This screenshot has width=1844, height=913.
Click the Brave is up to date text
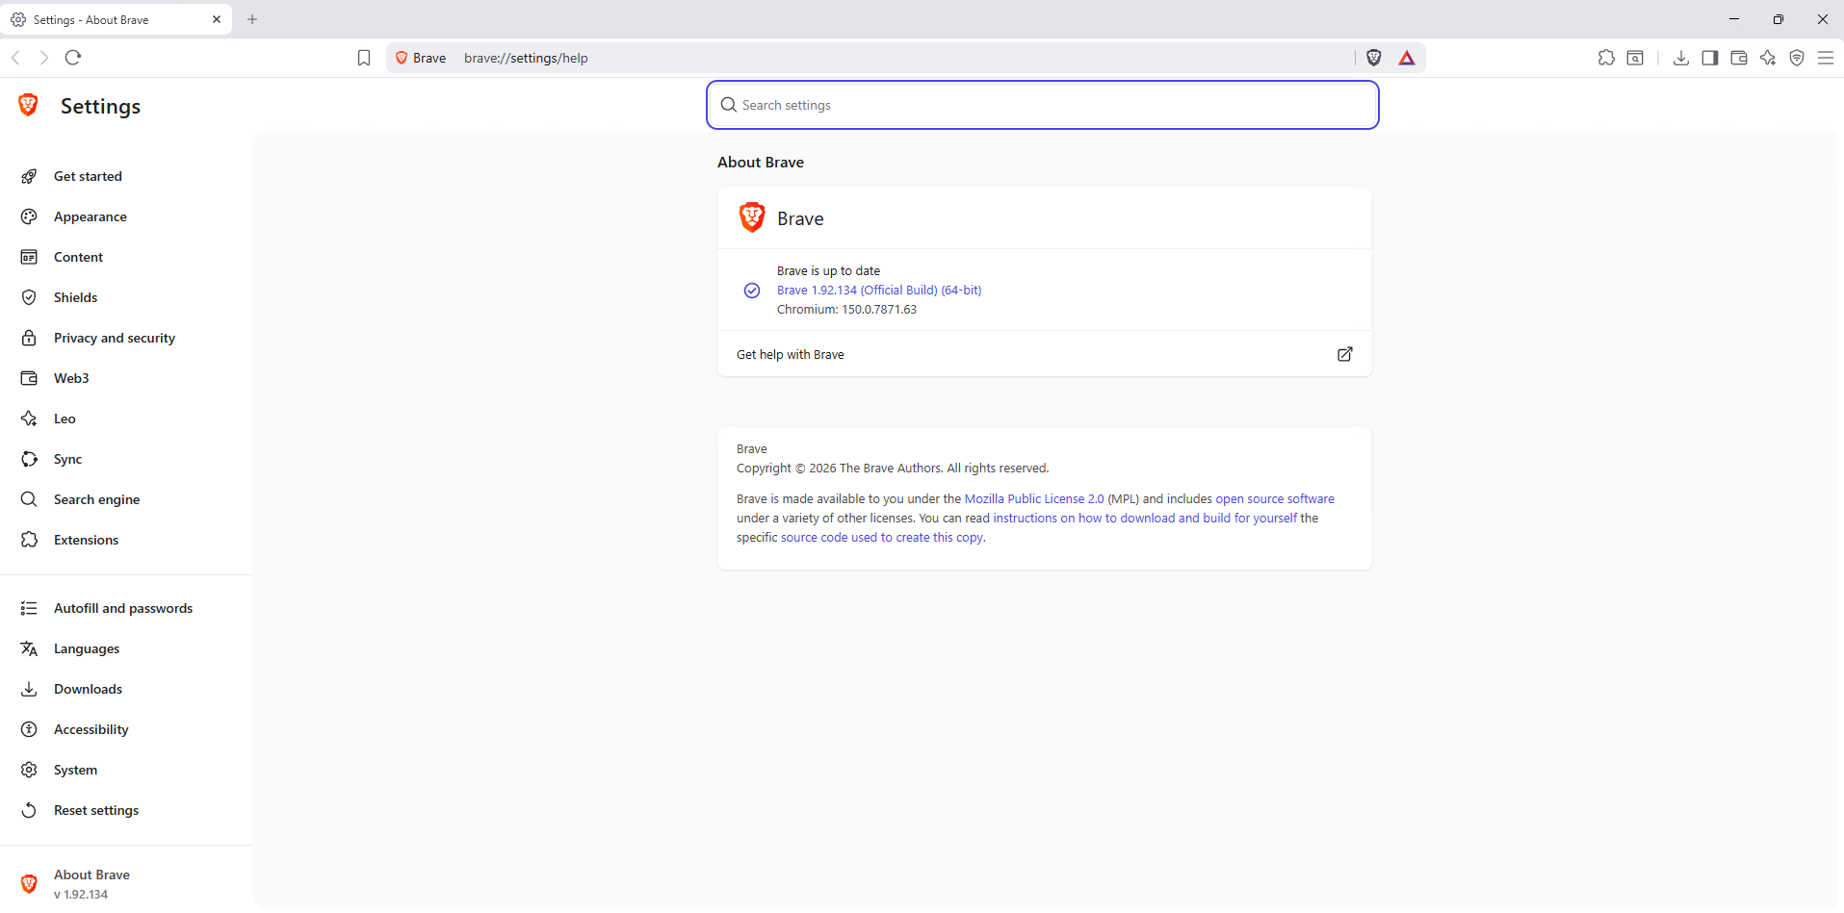[828, 270]
